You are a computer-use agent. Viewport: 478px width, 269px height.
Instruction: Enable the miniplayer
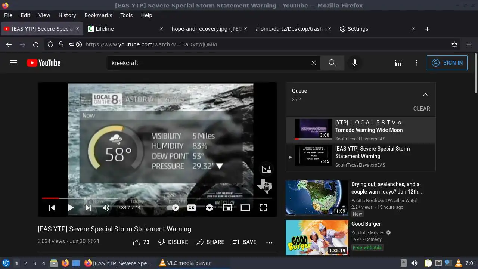pyautogui.click(x=227, y=208)
